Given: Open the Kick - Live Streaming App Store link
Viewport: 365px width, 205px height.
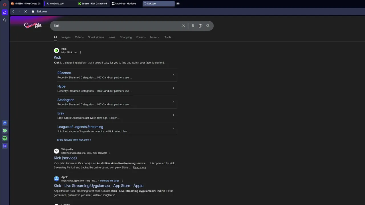Looking at the screenshot, I should tap(98, 186).
